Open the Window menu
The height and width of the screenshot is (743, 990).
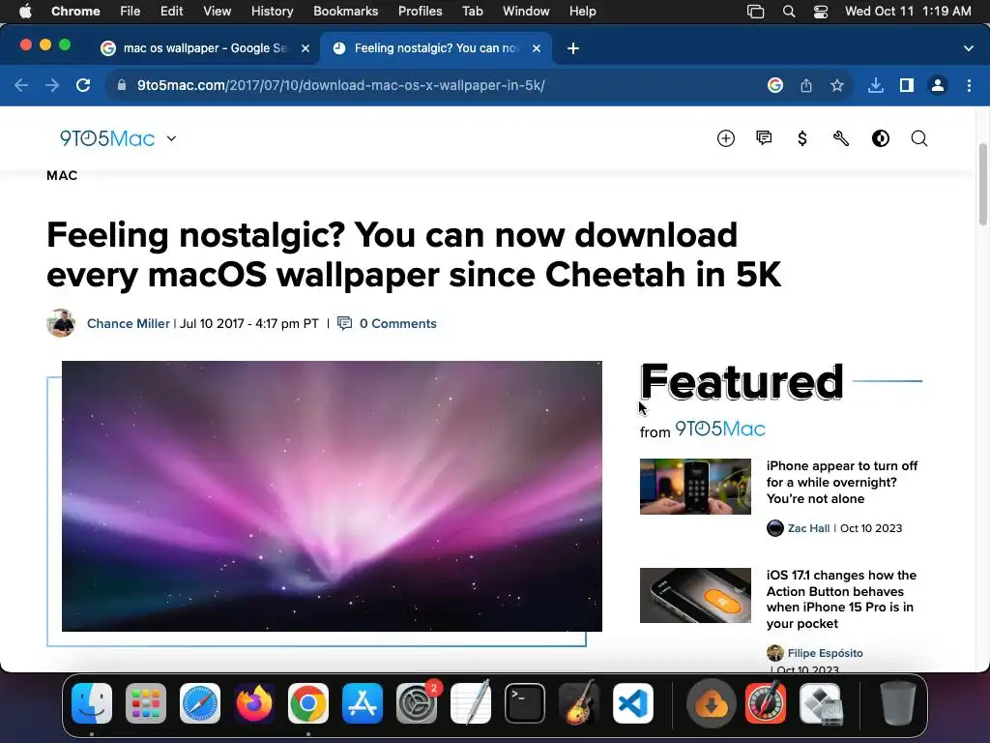click(526, 12)
